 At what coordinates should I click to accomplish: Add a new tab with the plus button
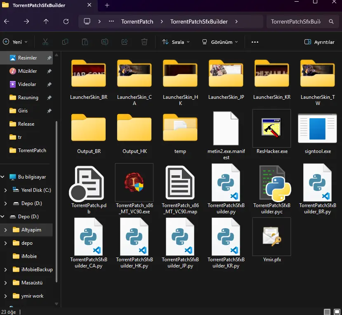click(x=107, y=5)
